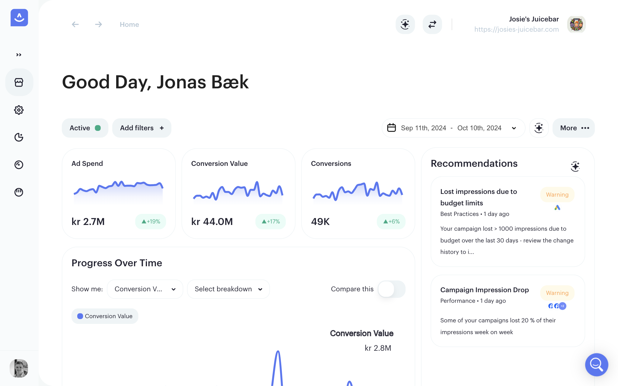Viewport: 618px width, 386px height.
Task: Open the More options menu
Action: (573, 128)
